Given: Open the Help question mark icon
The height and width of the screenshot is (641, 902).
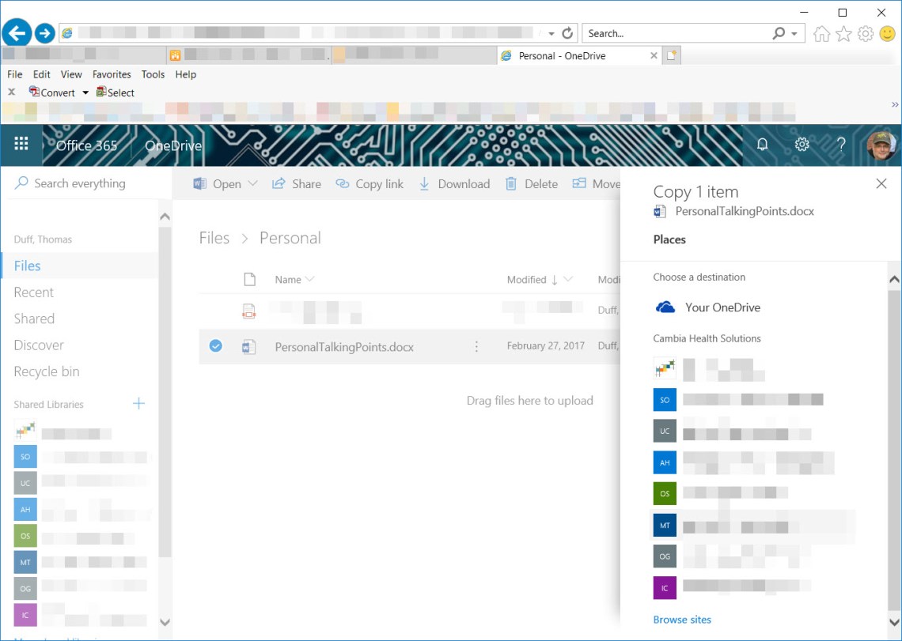Looking at the screenshot, I should click(x=841, y=145).
